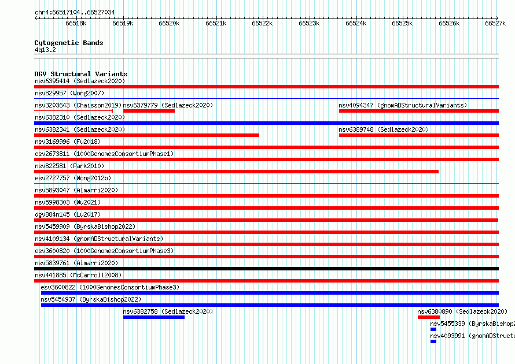
Task: Select the nsv6379779 (Sedlazeck2020) label
Action: 168,105
